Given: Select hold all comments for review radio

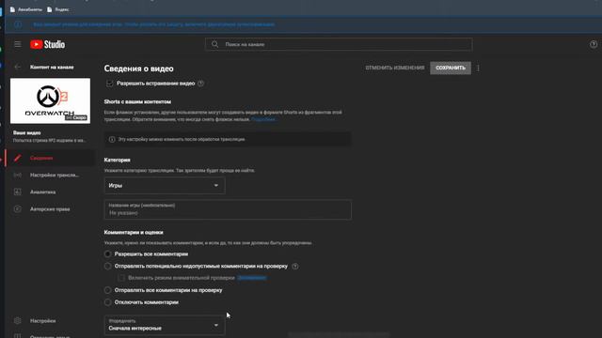Looking at the screenshot, I should (x=107, y=290).
